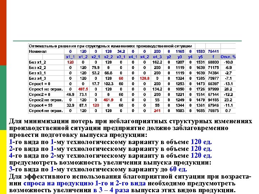Click the cell with value 102.3
This screenshot has width=259, height=194.
[x=108, y=84]
